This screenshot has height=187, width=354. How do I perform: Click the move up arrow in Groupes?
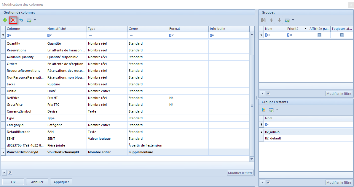tap(271, 20)
